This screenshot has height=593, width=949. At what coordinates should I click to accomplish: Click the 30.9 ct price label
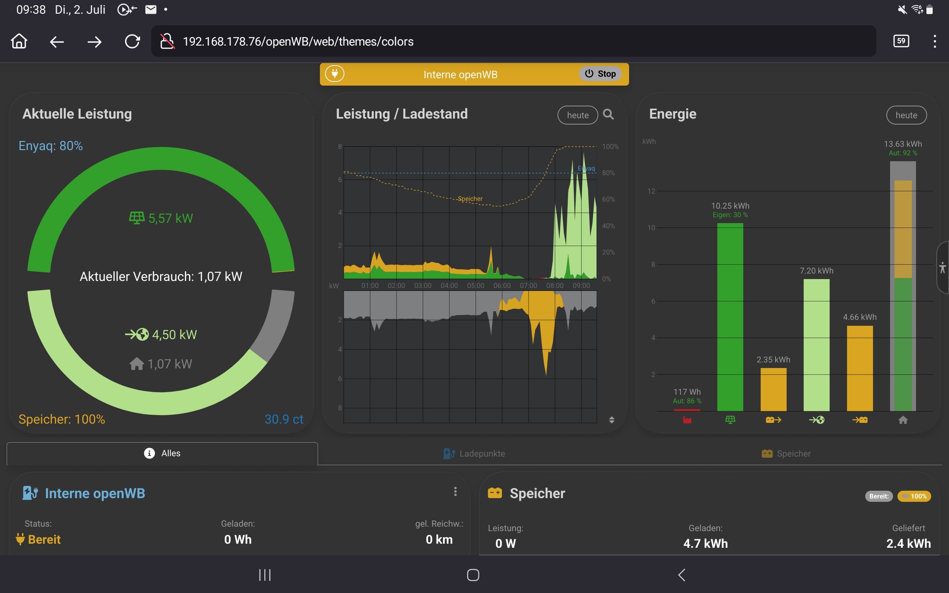point(284,419)
